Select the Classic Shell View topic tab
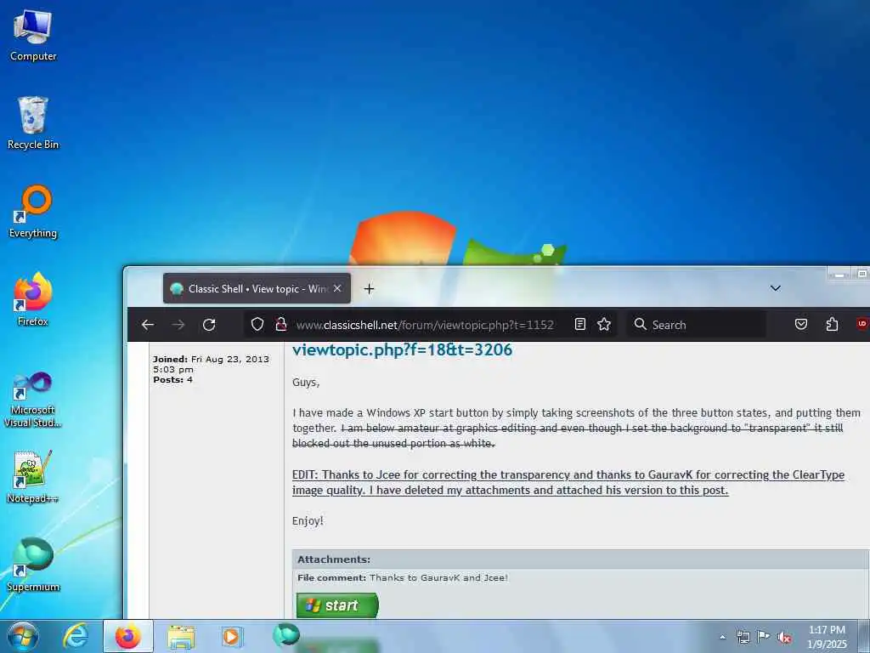 click(x=257, y=289)
